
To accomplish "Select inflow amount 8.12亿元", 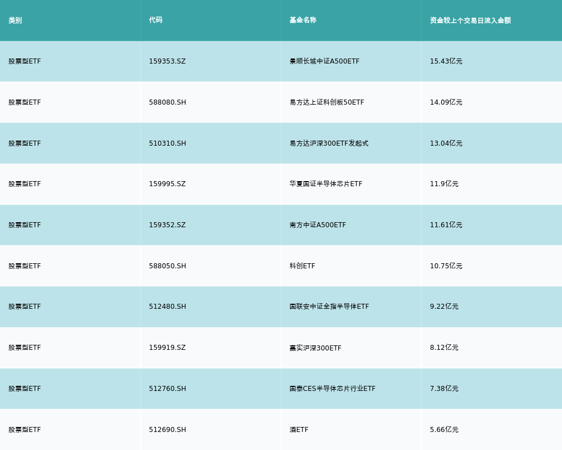I will point(444,348).
